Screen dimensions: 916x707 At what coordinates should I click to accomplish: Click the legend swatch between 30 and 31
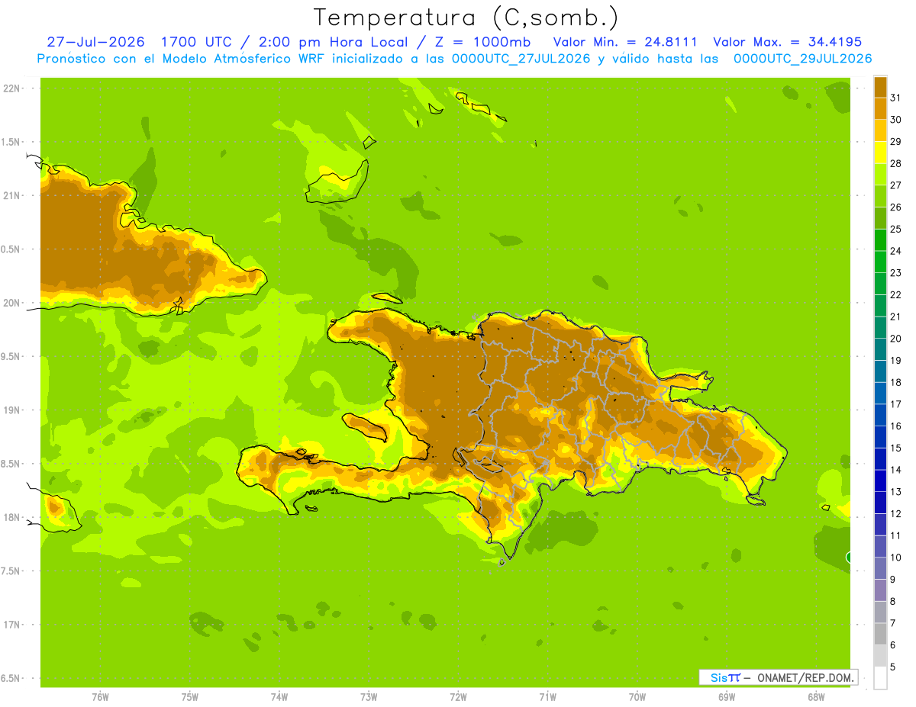[880, 108]
